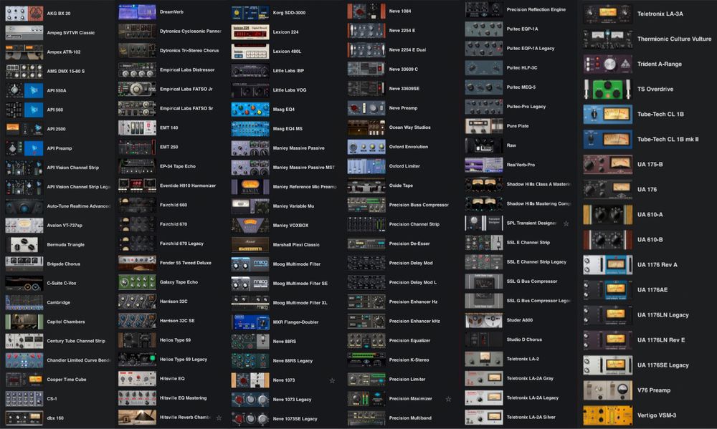Screen dimensions: 717x429
Task: Select the MXR Flanger-Doubler thumbnail
Action: [250, 322]
